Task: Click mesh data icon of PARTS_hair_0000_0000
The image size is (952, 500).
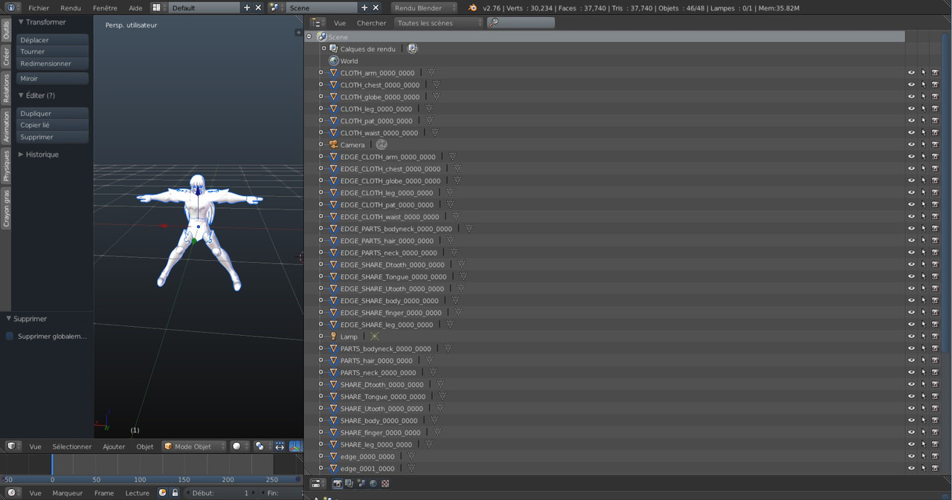Action: pos(429,360)
